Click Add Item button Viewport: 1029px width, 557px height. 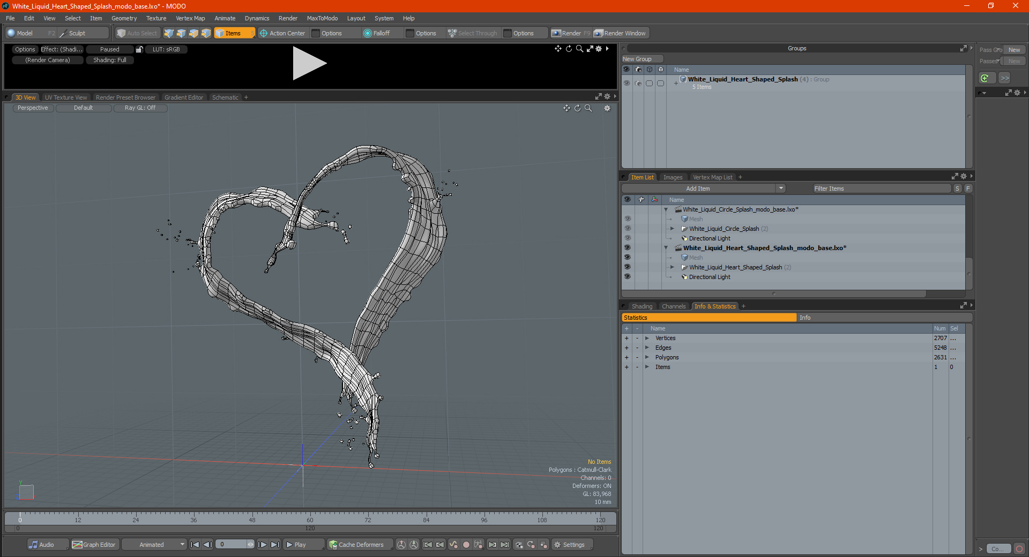[698, 189]
